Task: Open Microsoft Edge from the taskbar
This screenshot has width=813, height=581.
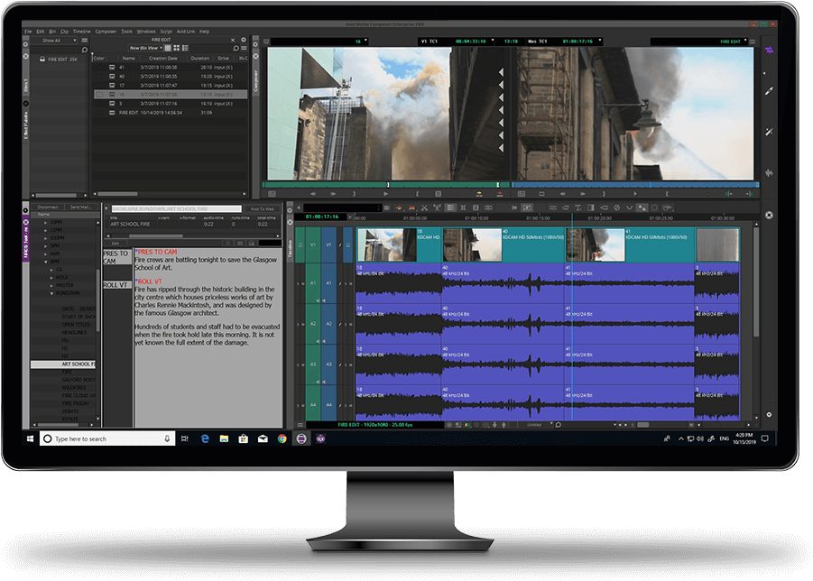Action: tap(205, 438)
